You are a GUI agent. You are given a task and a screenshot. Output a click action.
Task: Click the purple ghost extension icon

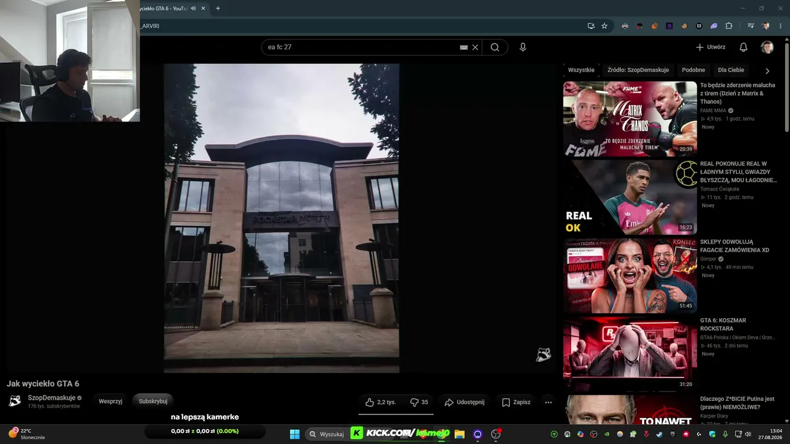point(714,26)
